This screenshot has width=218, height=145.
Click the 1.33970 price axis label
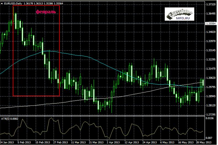pyautogui.click(x=211, y=41)
